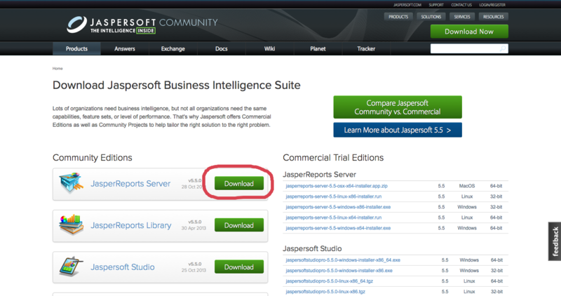Screen dimensions: 561x296
Task: Open the Tracker tab
Action: click(366, 48)
